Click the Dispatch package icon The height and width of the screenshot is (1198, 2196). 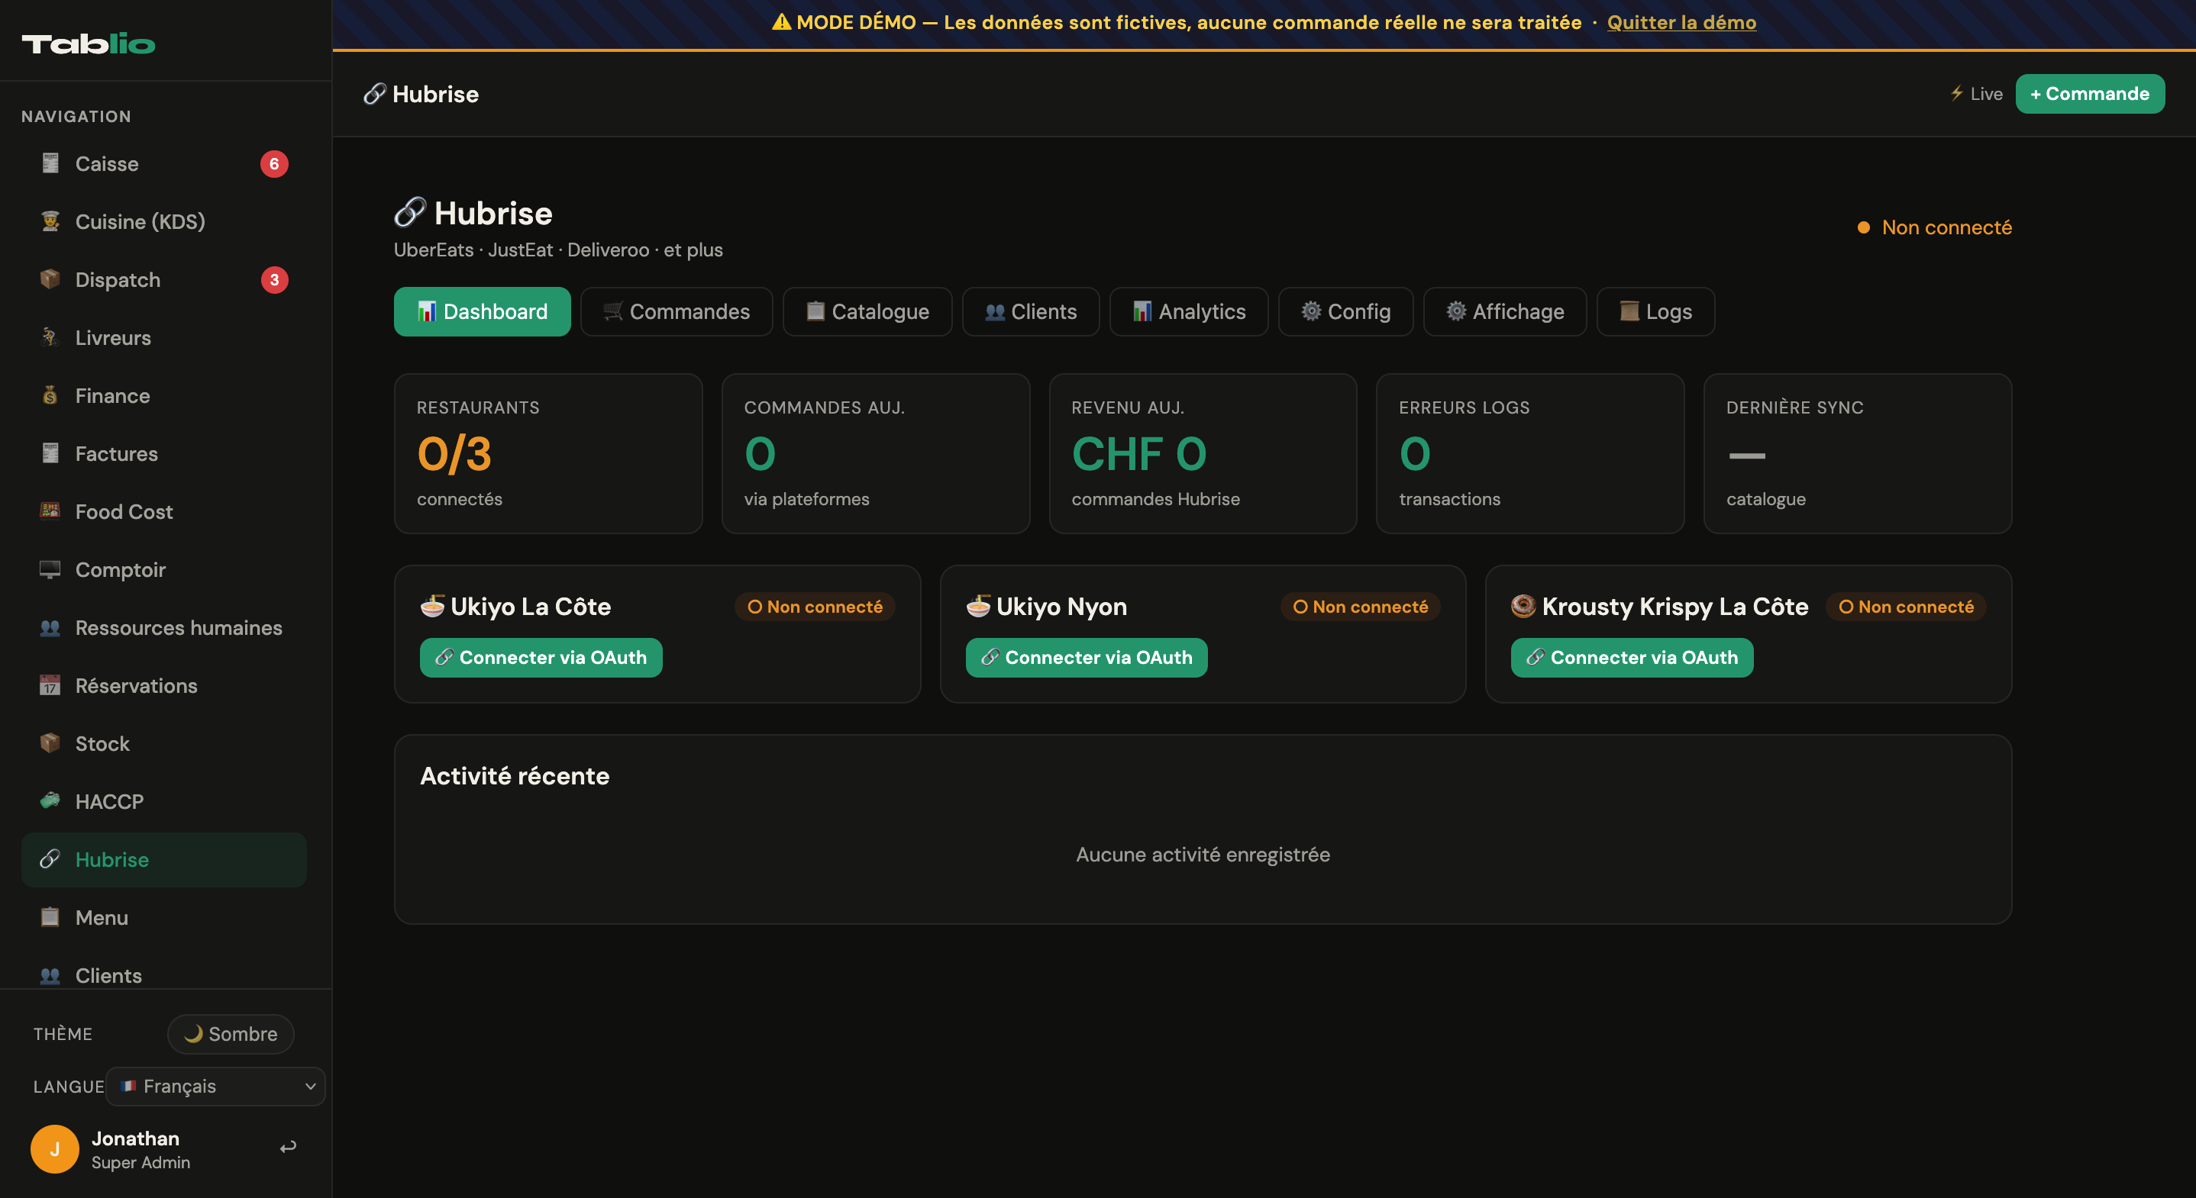(50, 279)
